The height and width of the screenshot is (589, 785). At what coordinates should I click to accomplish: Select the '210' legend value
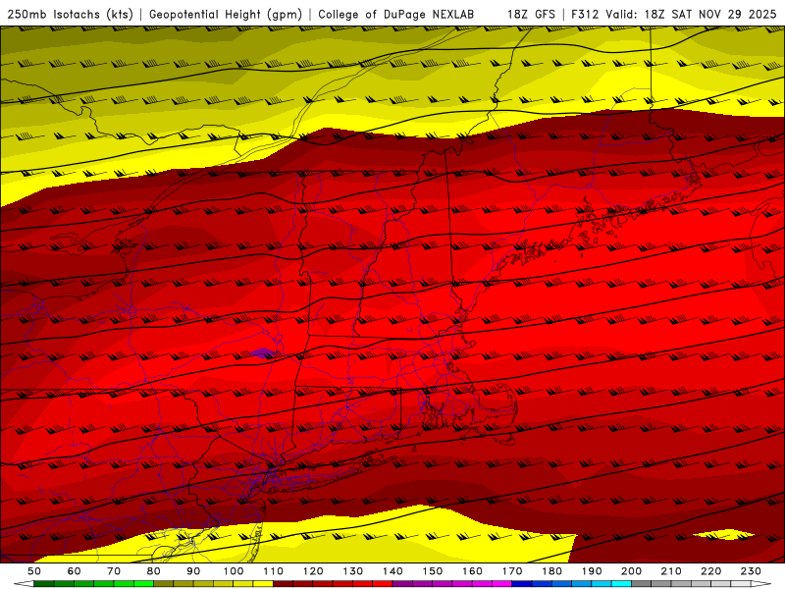[671, 571]
